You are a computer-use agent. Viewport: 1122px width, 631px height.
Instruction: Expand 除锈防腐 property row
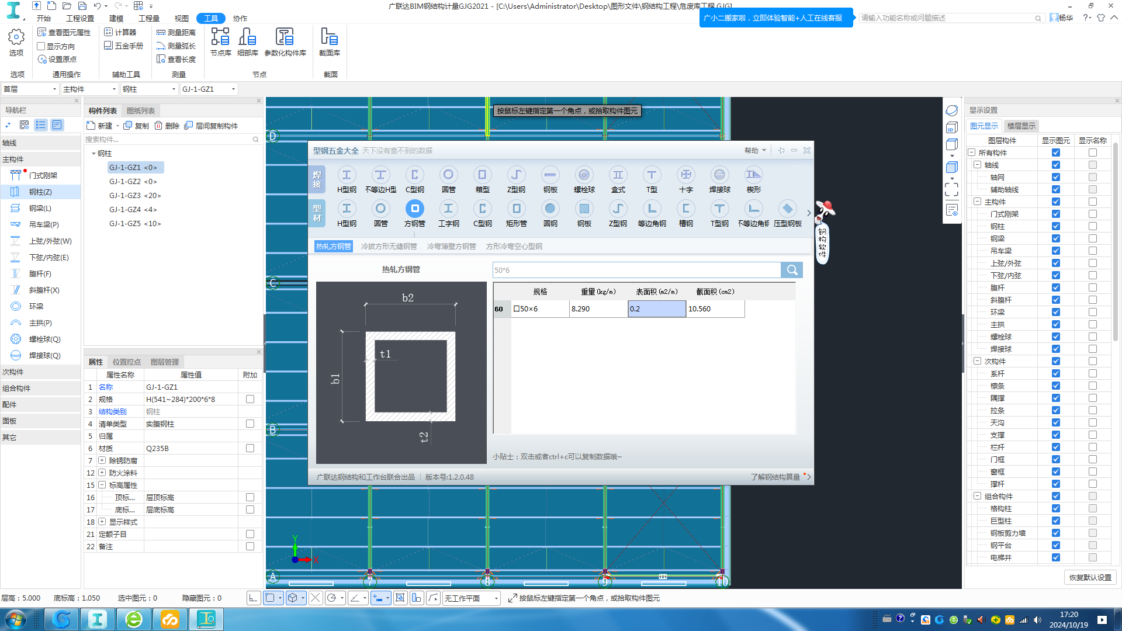(x=102, y=460)
